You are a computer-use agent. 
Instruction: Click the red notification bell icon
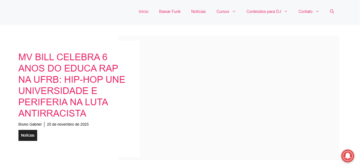point(347,156)
